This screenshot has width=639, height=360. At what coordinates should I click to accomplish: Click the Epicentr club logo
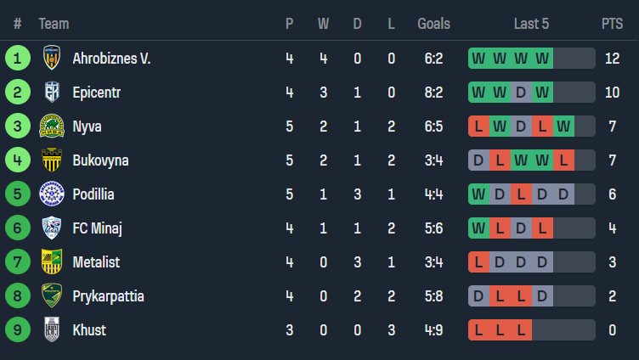click(x=52, y=93)
